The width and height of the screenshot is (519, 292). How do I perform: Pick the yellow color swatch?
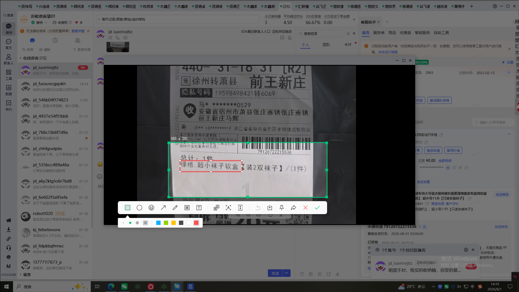(174, 223)
